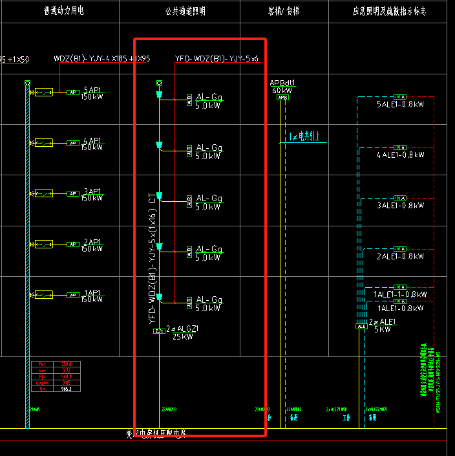Screen dimensions: 455x456
Task: Select the 1AP1 circuit breaker symbol
Action: (x=44, y=295)
